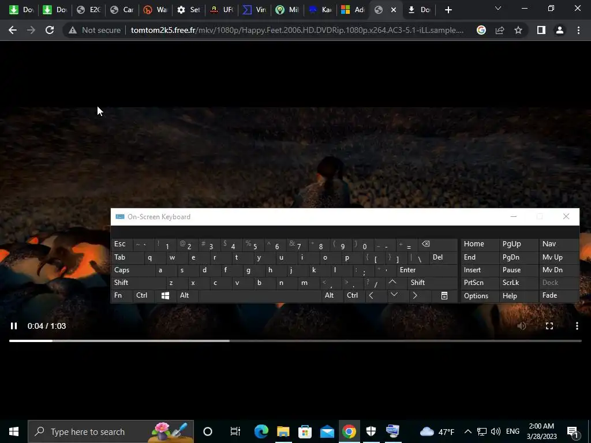Switch to the Microsoft Ad tab
This screenshot has width=591, height=443.
click(353, 10)
